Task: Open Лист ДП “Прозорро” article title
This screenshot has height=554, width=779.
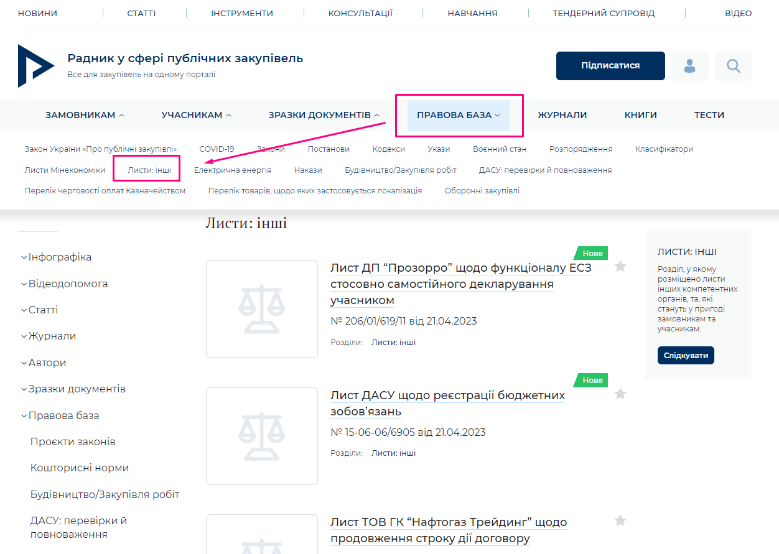Action: (461, 284)
